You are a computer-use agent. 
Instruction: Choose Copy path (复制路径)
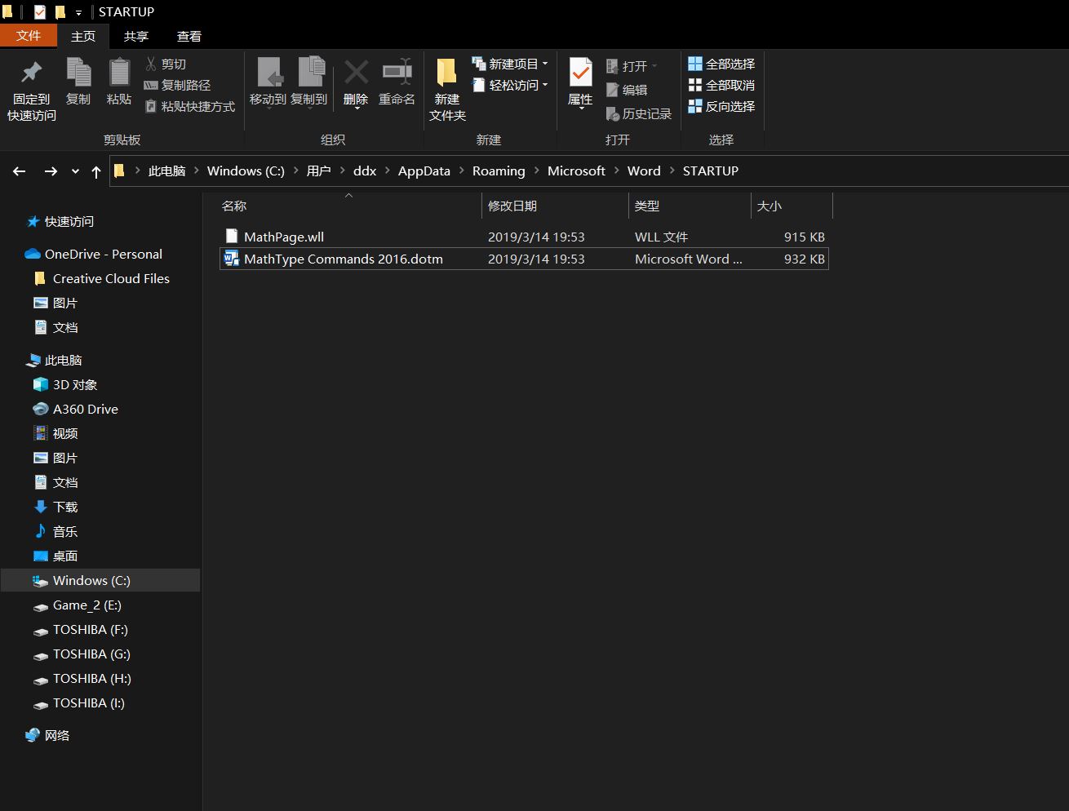(x=177, y=85)
